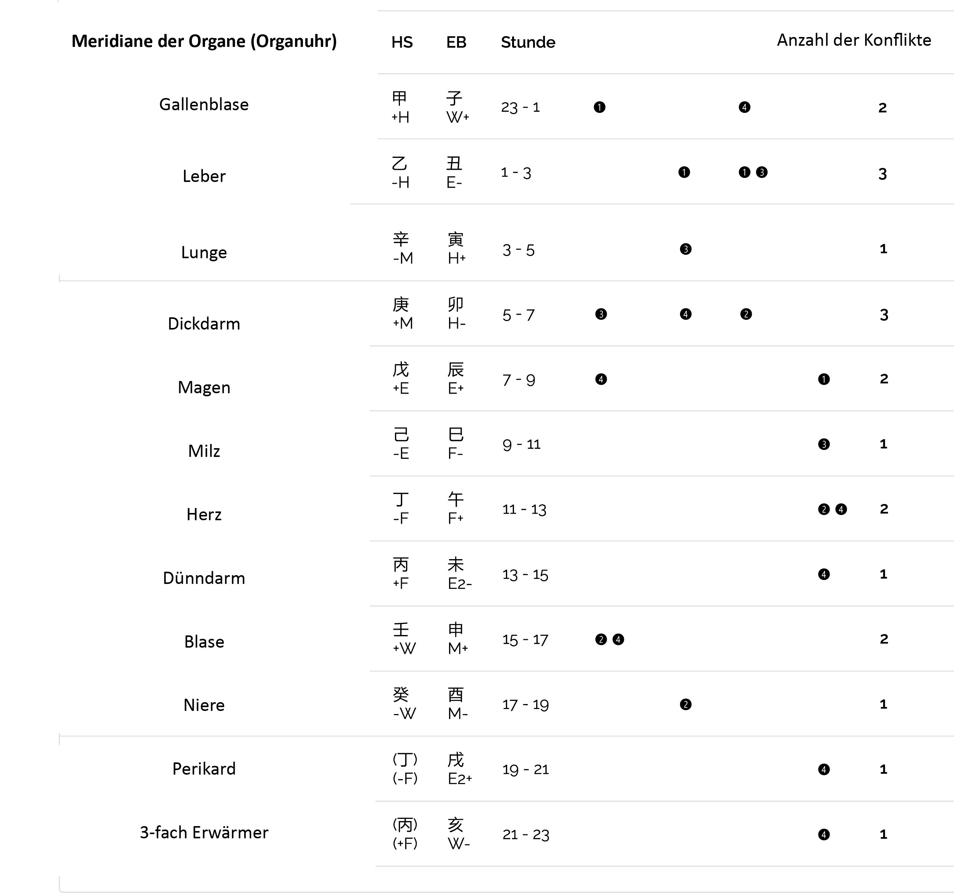Select the circled 2 marker in Blase row

(x=601, y=639)
